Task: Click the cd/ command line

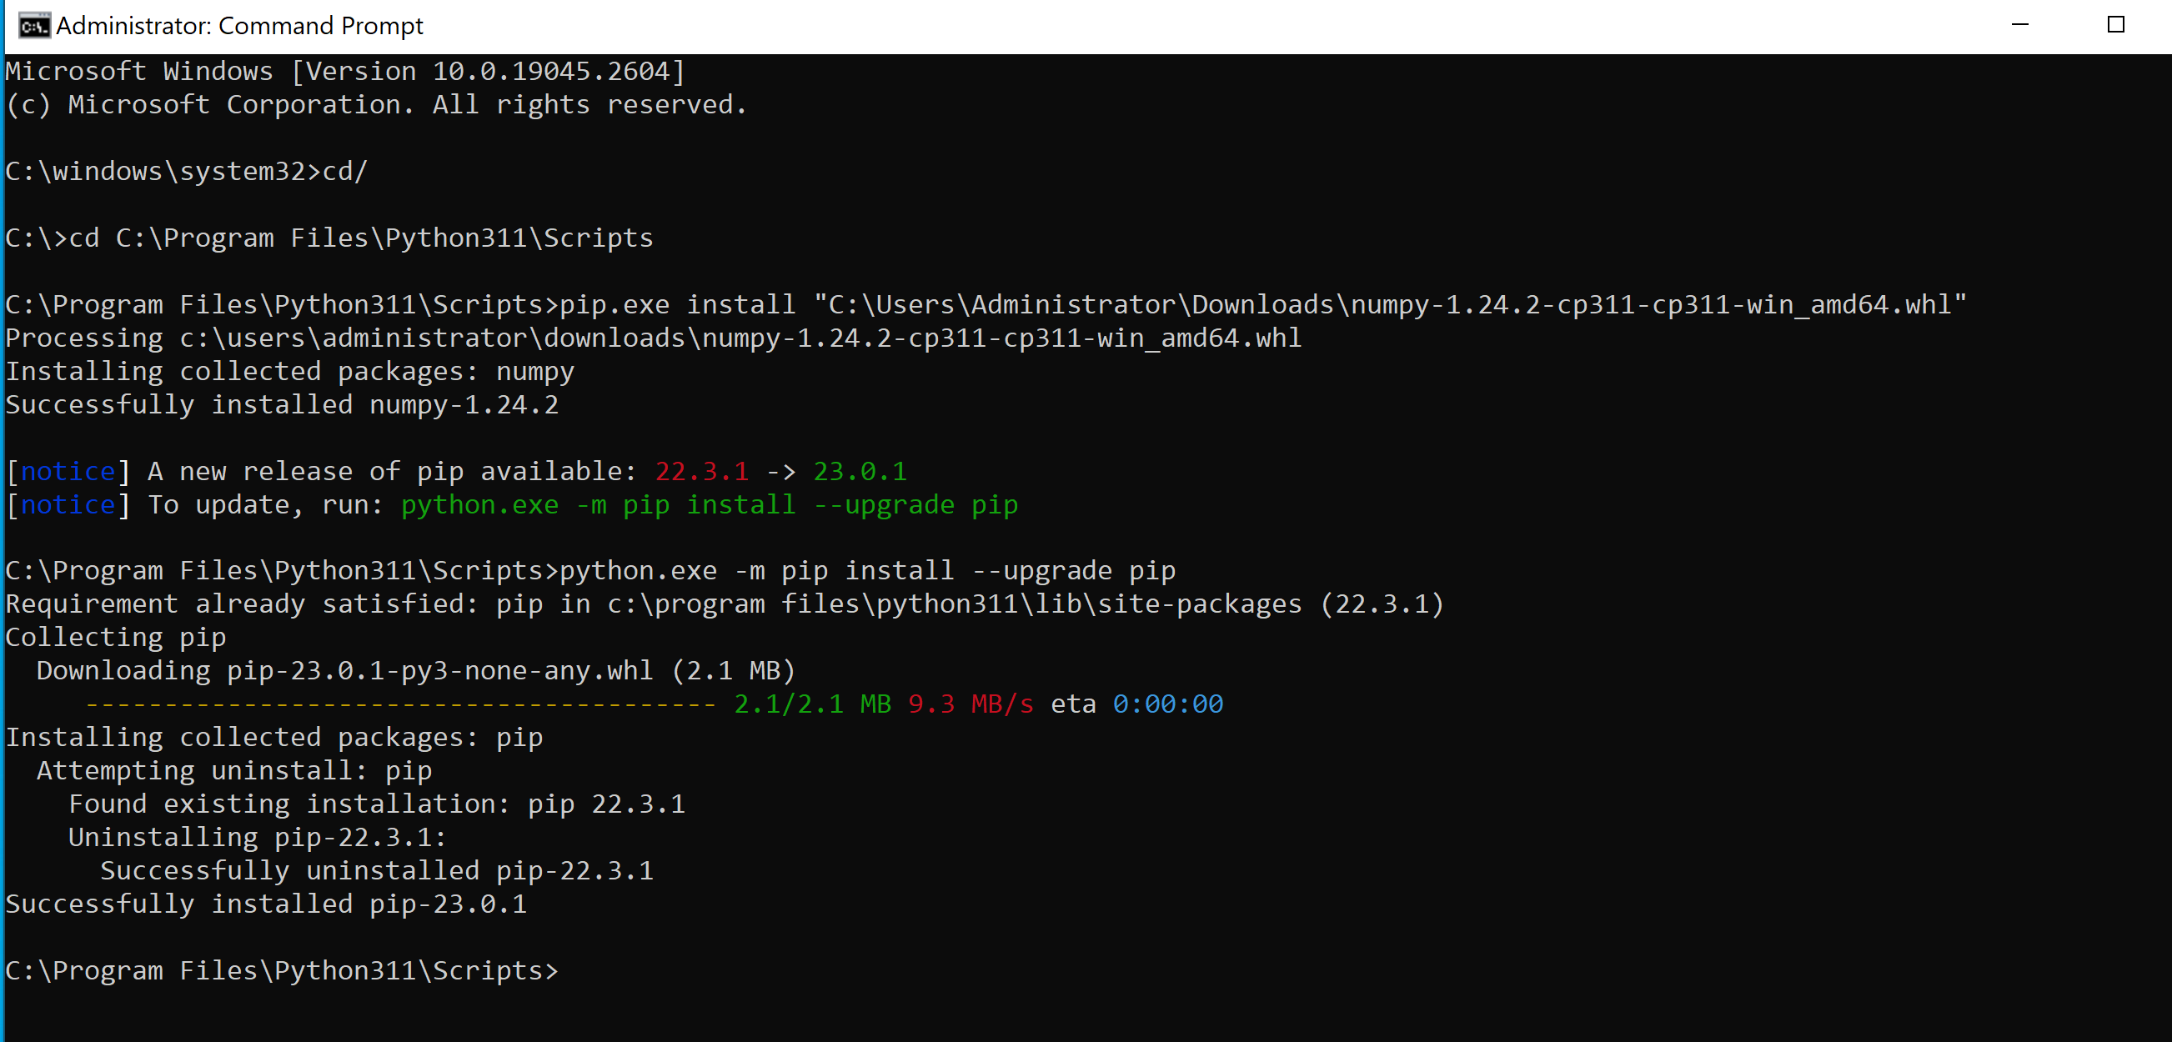Action: pos(186,171)
